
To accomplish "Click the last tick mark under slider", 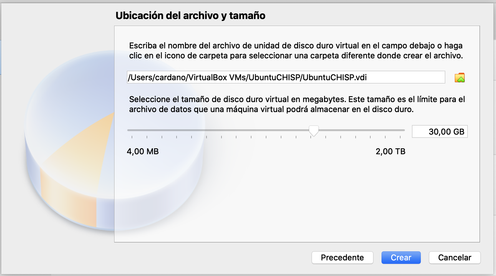I will click(x=400, y=137).
